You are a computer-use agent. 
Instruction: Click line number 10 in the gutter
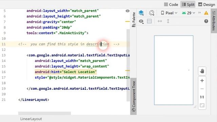(4, 39)
